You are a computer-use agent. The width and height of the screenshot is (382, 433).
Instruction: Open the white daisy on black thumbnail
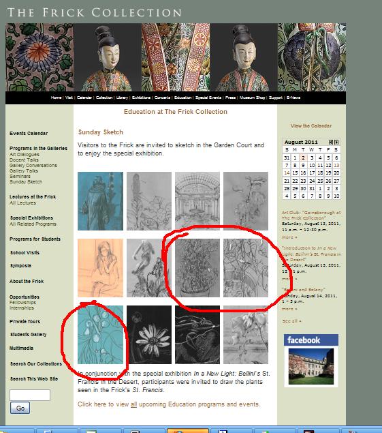[149, 335]
